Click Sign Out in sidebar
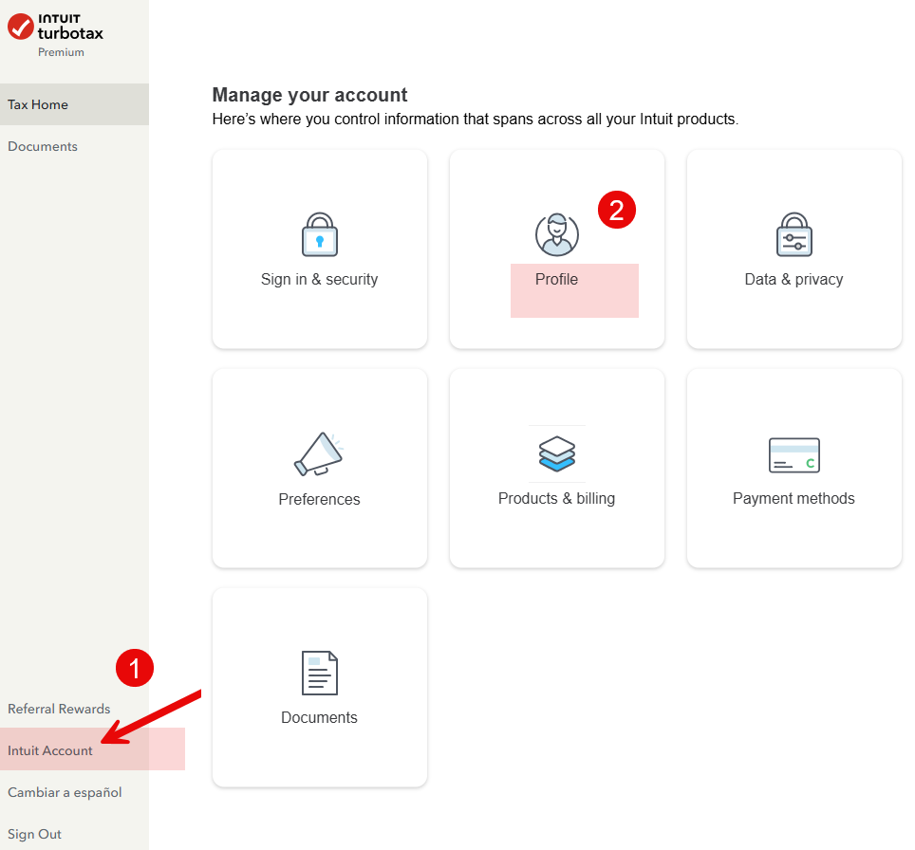The width and height of the screenshot is (915, 850). [34, 834]
